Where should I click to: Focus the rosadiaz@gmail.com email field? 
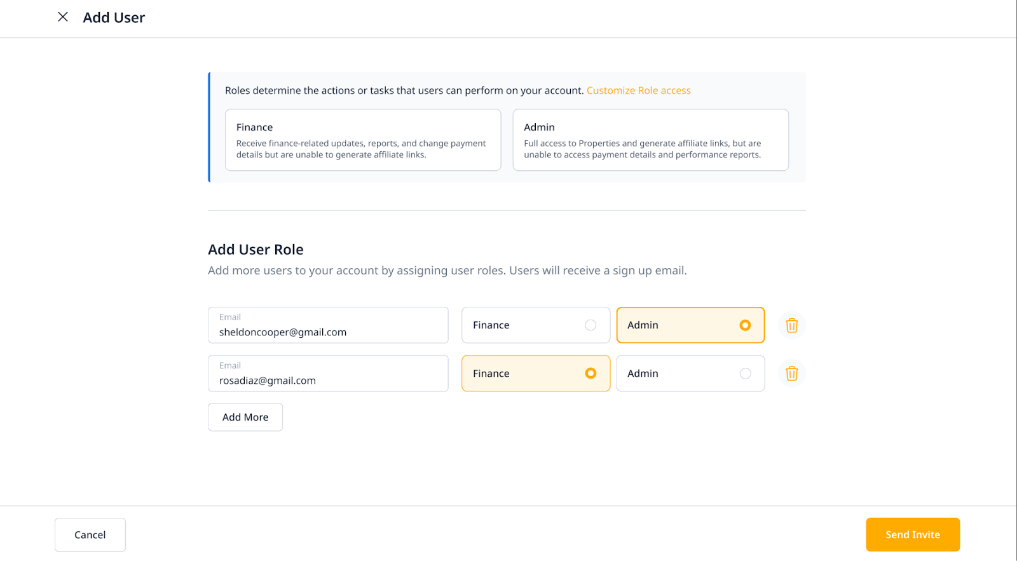(x=328, y=380)
